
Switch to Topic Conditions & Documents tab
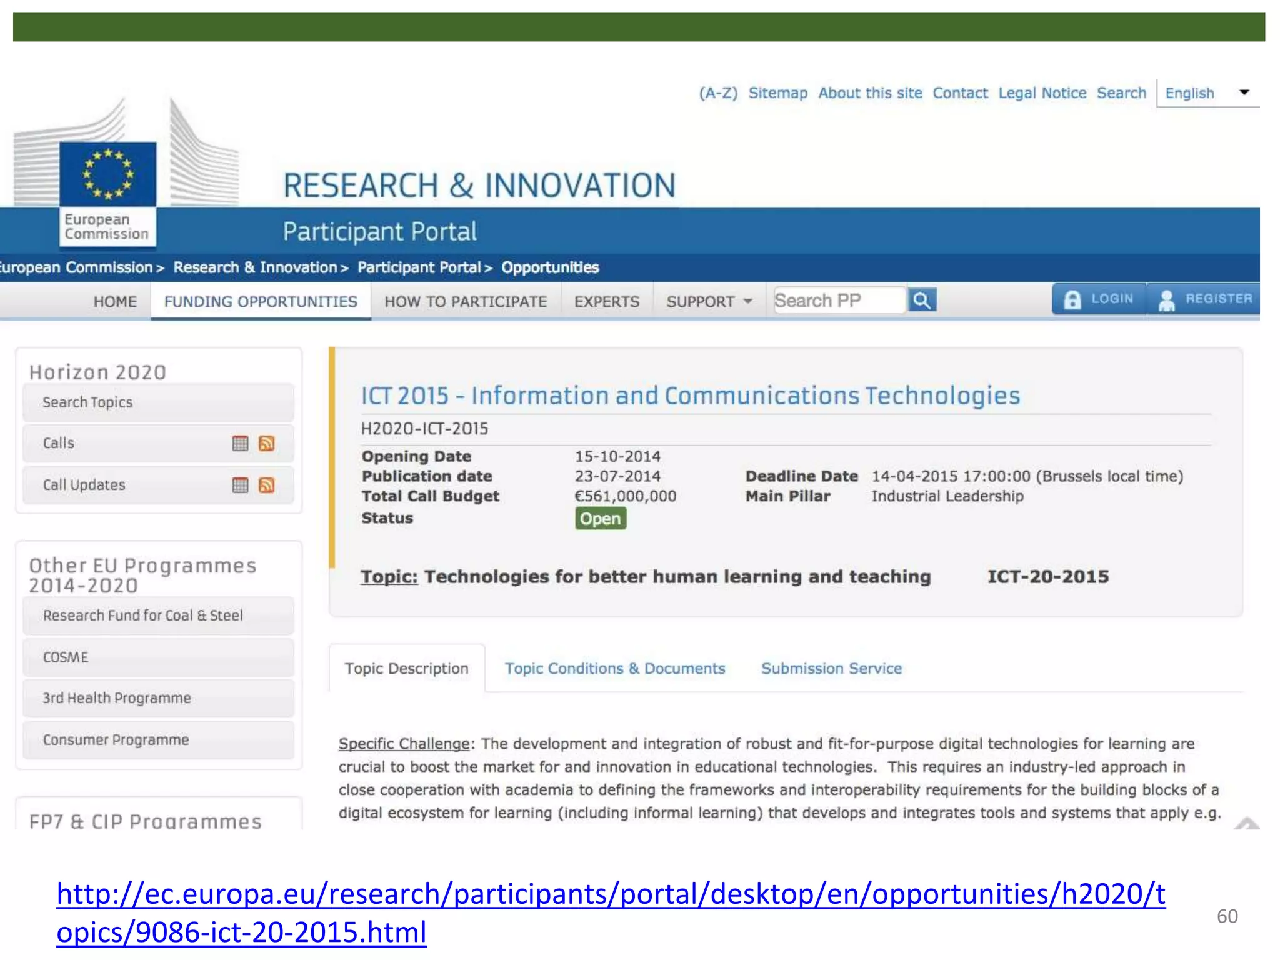[x=615, y=669]
